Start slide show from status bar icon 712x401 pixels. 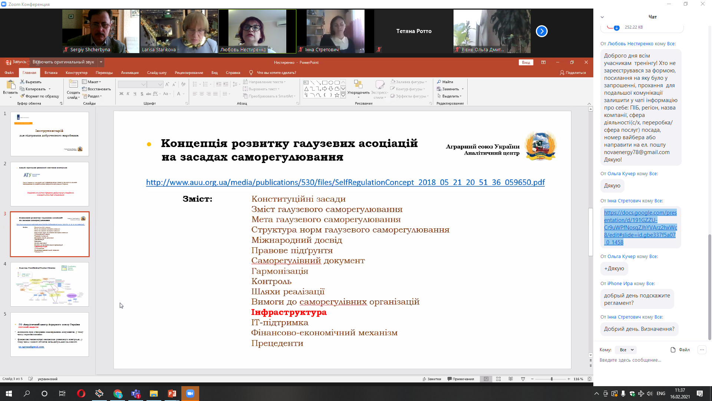(523, 379)
